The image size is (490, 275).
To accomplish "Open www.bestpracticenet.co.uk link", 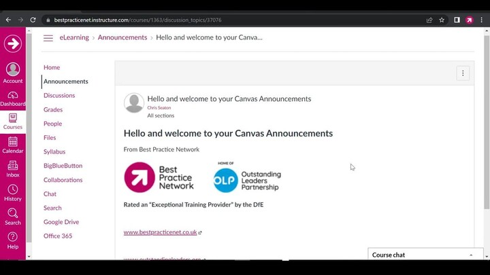I will [161, 232].
